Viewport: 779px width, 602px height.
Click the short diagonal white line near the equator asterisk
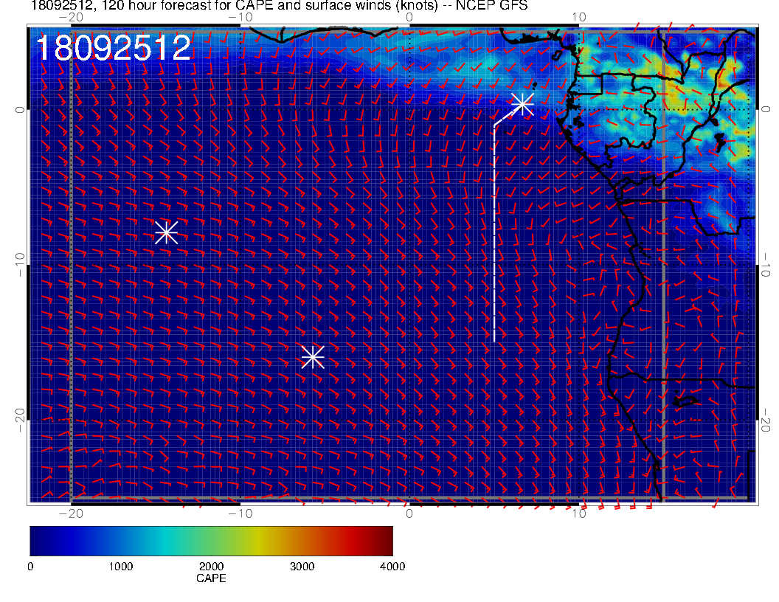[505, 116]
